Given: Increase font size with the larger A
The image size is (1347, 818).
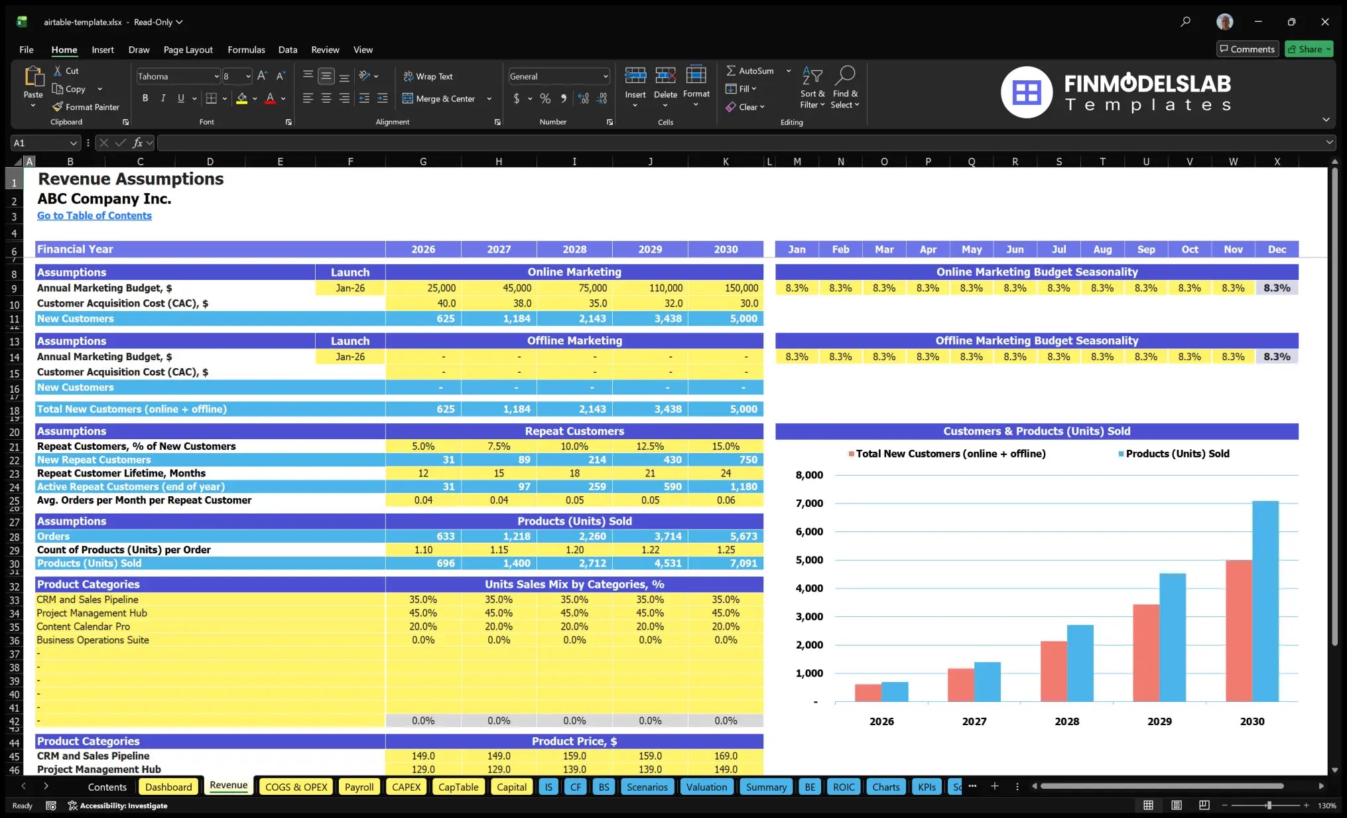Looking at the screenshot, I should [x=262, y=76].
